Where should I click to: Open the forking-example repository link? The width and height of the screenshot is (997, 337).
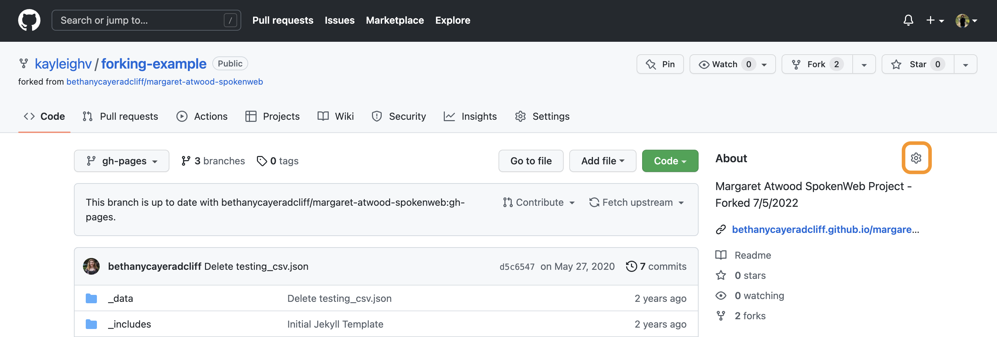(x=154, y=64)
